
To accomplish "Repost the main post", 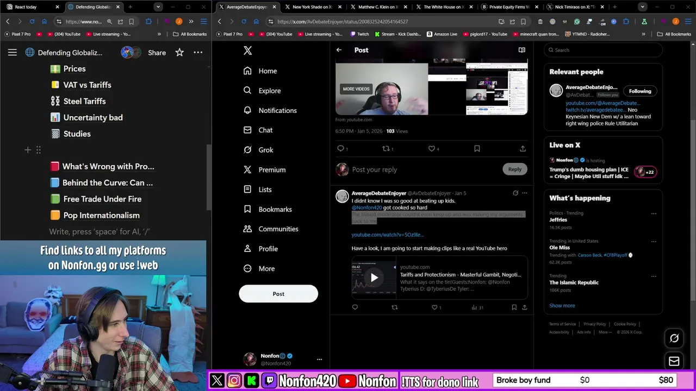I will [387, 148].
